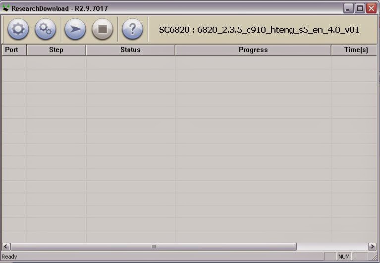The image size is (380, 263).
Task: Maximize the ResearchDownload window
Action: tap(360, 8)
